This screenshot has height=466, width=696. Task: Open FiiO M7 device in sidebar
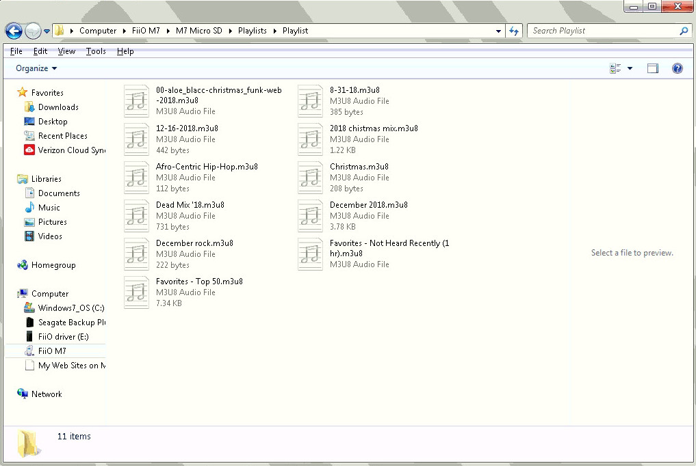click(52, 351)
